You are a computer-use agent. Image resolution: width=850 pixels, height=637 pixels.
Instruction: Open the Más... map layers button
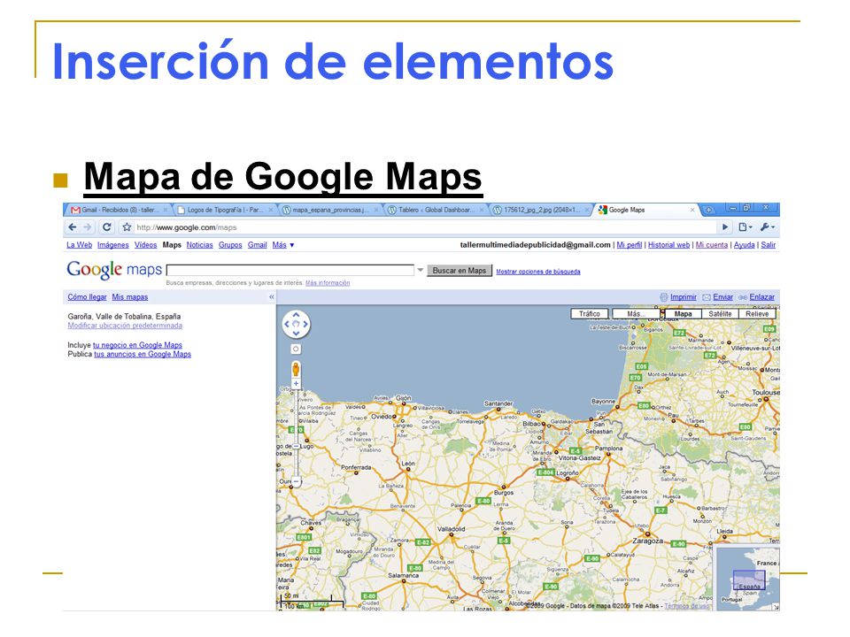(x=636, y=313)
